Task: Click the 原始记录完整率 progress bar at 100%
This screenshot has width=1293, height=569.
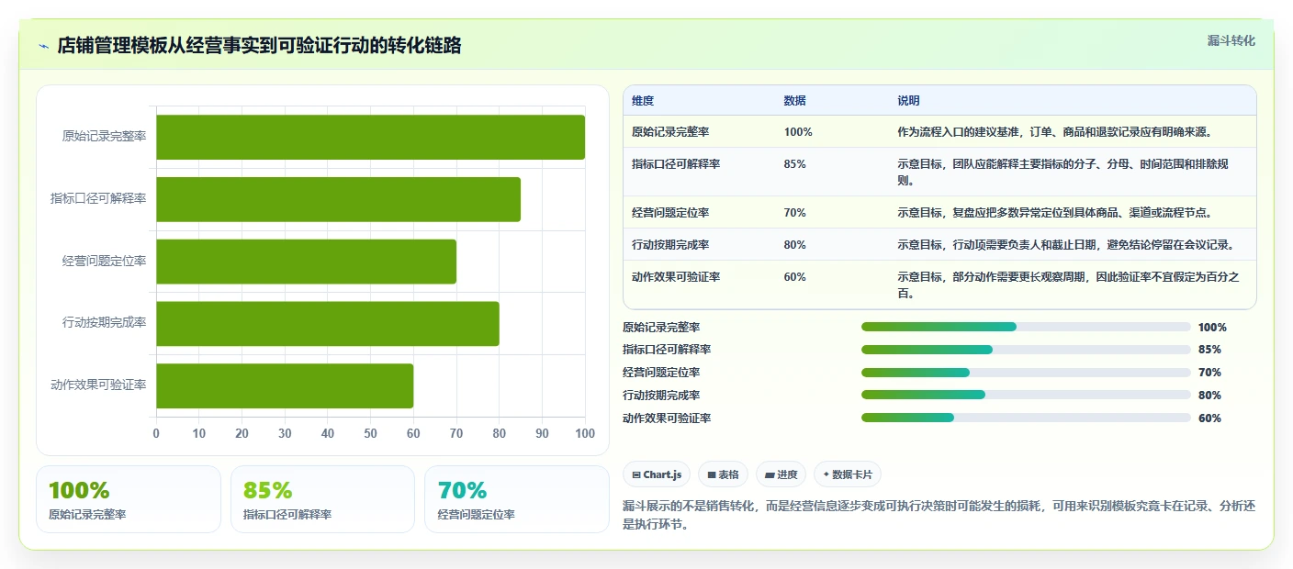Action: coord(1026,327)
